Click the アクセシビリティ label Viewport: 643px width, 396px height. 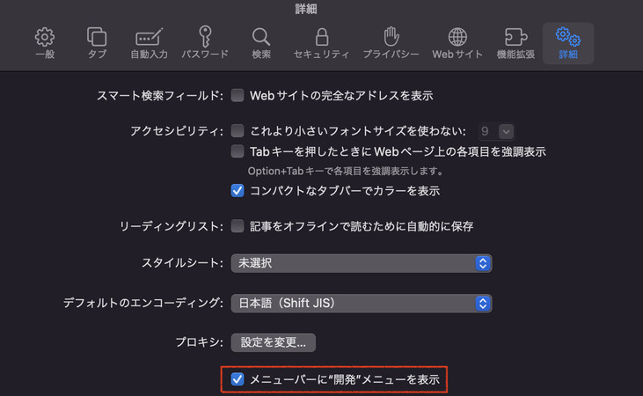click(x=177, y=131)
